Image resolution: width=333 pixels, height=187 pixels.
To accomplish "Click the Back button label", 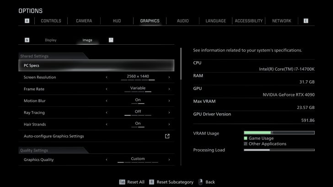I will pos(210,182).
